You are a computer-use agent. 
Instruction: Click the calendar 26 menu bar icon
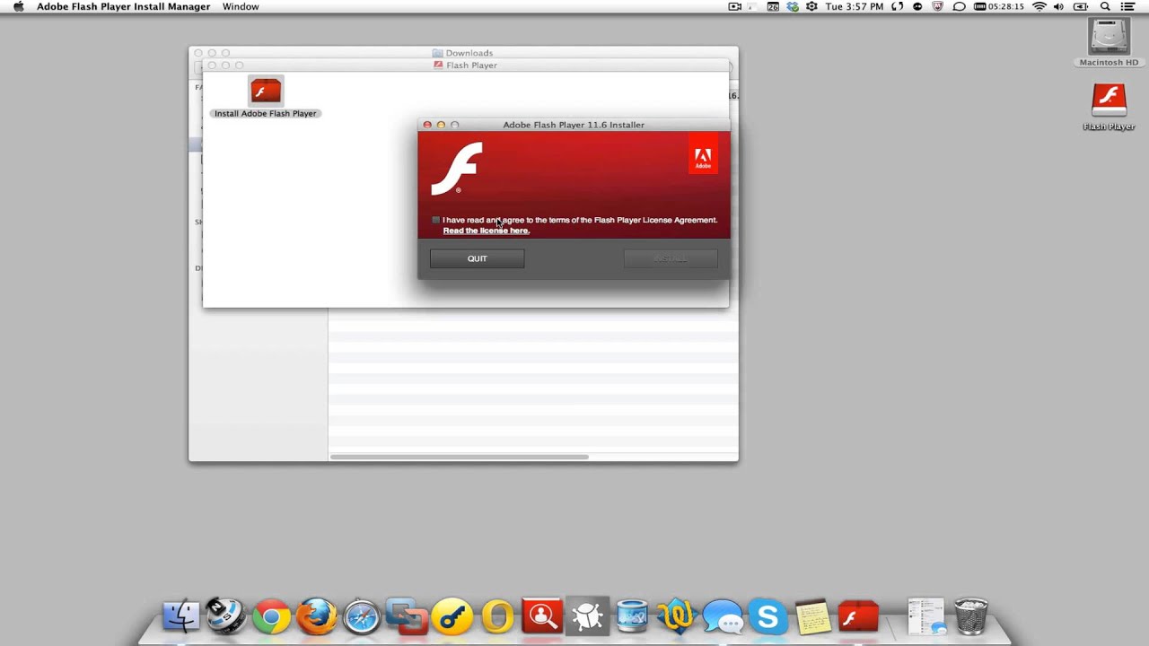tap(773, 6)
